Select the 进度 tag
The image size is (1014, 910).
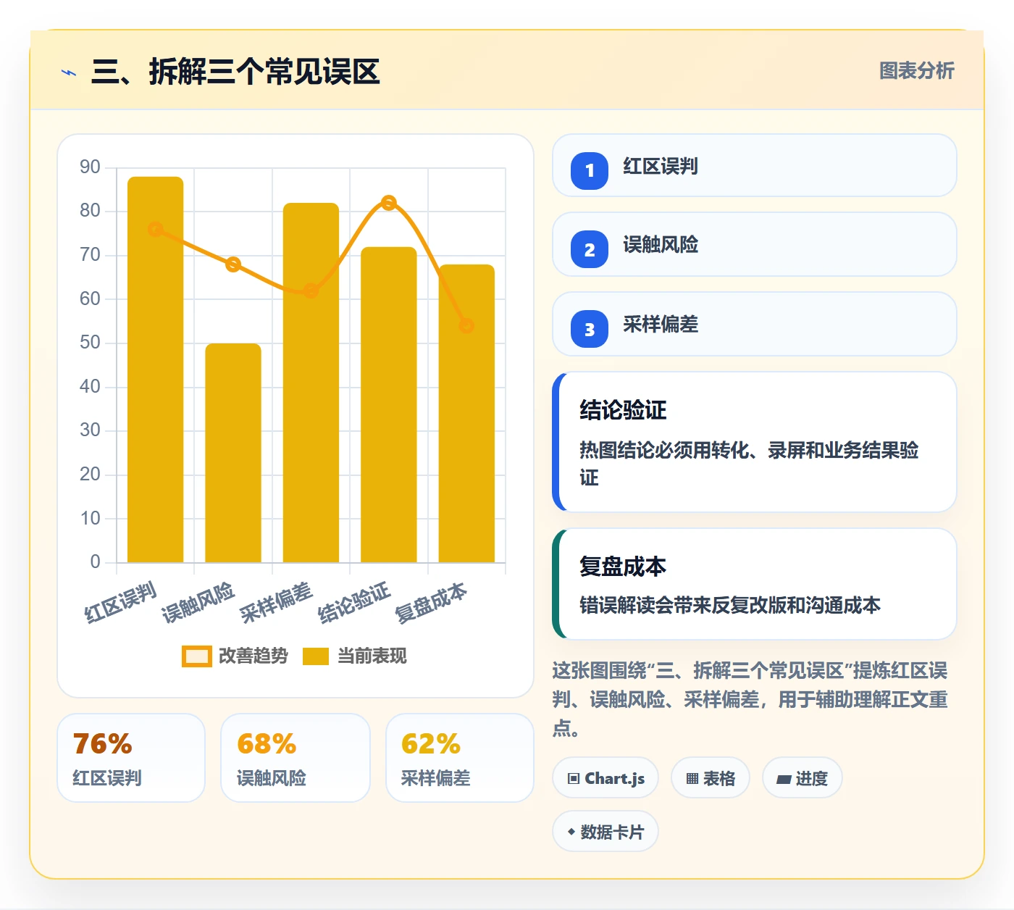coord(803,778)
